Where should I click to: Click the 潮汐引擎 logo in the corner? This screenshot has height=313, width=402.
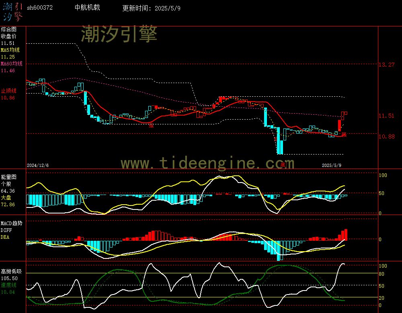coord(12,12)
